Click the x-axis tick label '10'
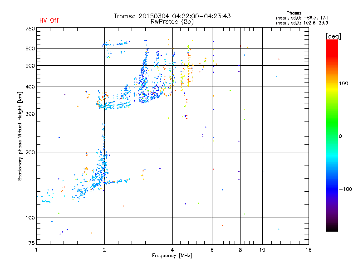Screen dimensions: 363x272 262,250
